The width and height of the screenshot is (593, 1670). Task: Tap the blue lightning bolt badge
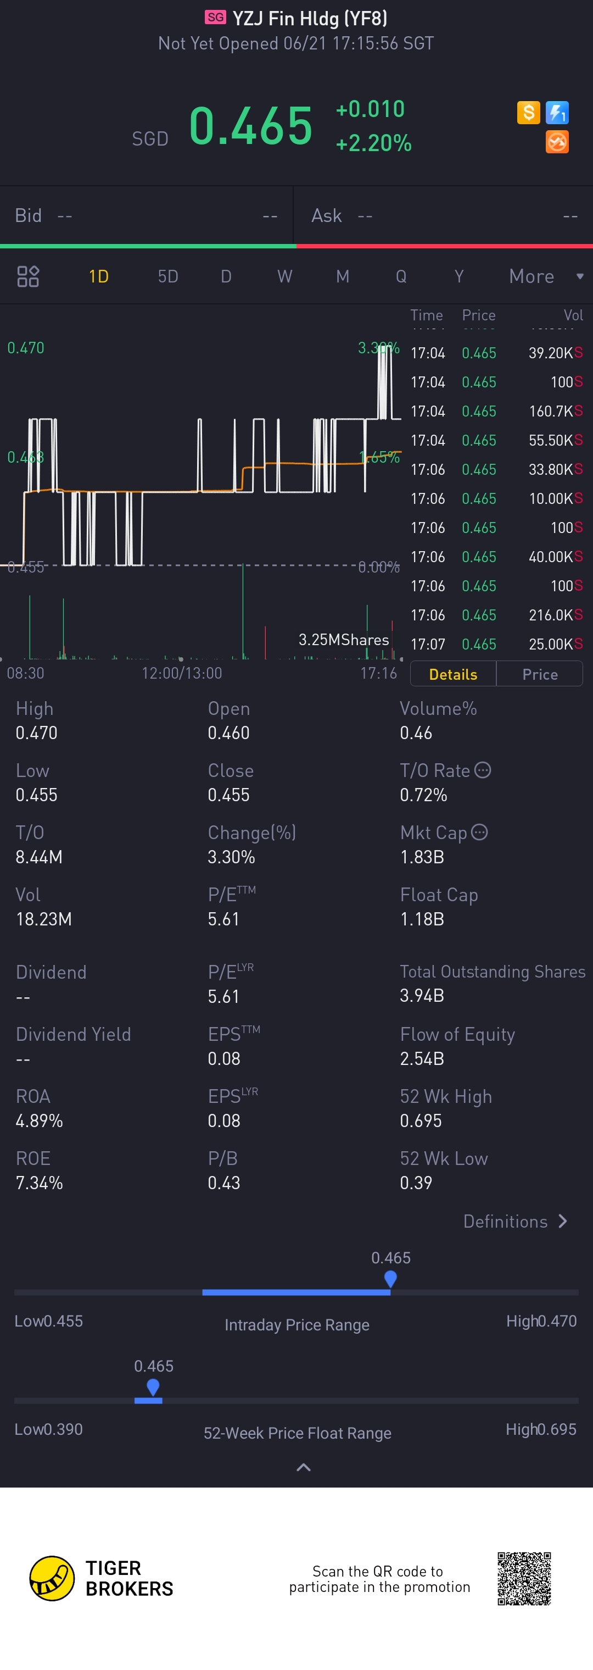[557, 113]
